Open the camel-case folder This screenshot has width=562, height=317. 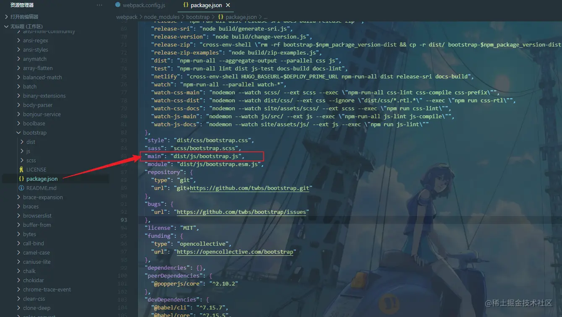[x=37, y=253]
